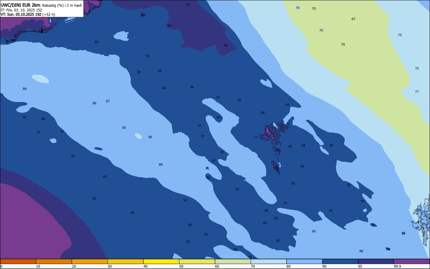Screen dimensions: 430x269
Task: Select the legend tick label 50
Action: (181, 266)
